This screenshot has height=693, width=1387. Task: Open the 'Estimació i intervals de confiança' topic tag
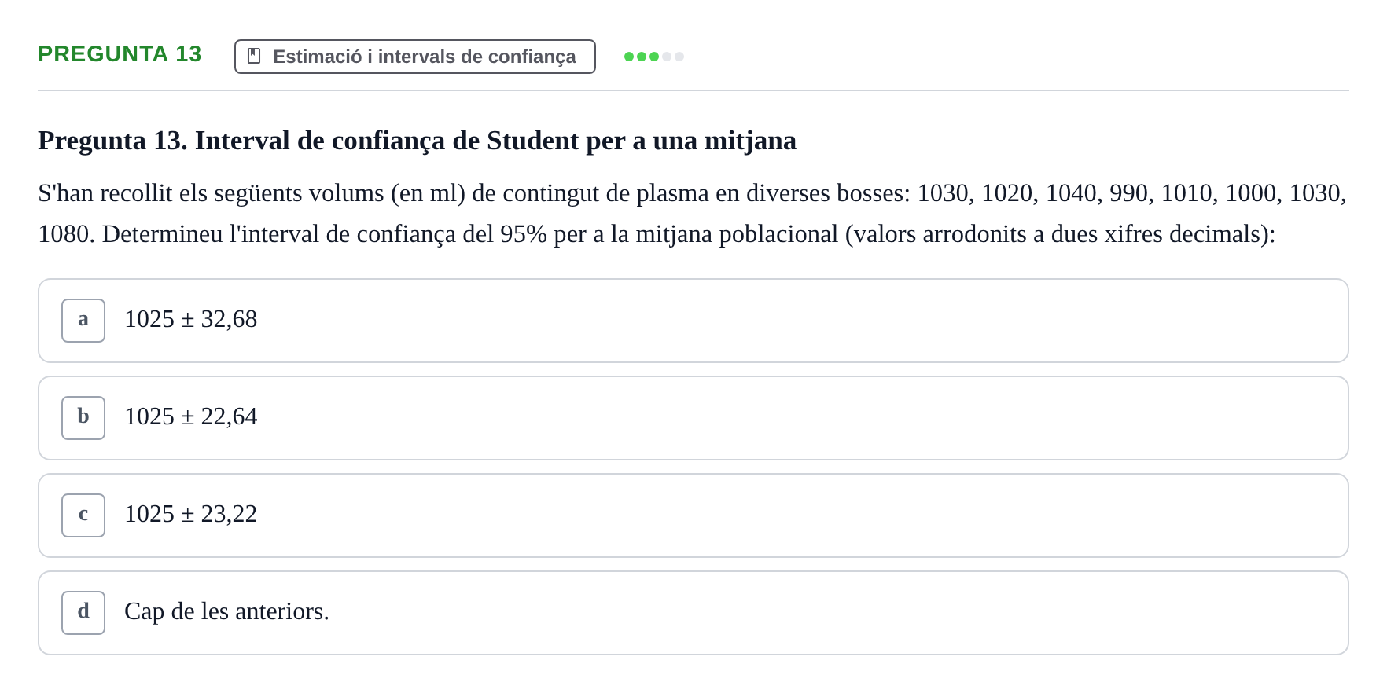click(x=414, y=57)
